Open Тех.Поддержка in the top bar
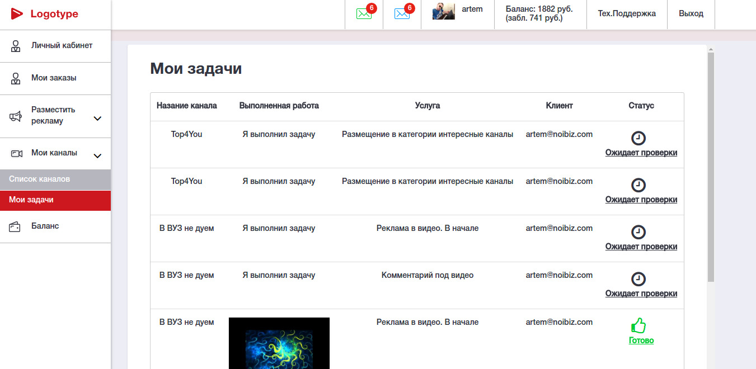The image size is (756, 369). point(627,13)
